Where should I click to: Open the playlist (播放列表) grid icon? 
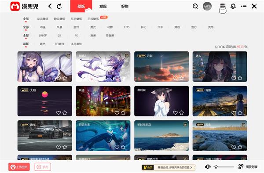[241, 166]
